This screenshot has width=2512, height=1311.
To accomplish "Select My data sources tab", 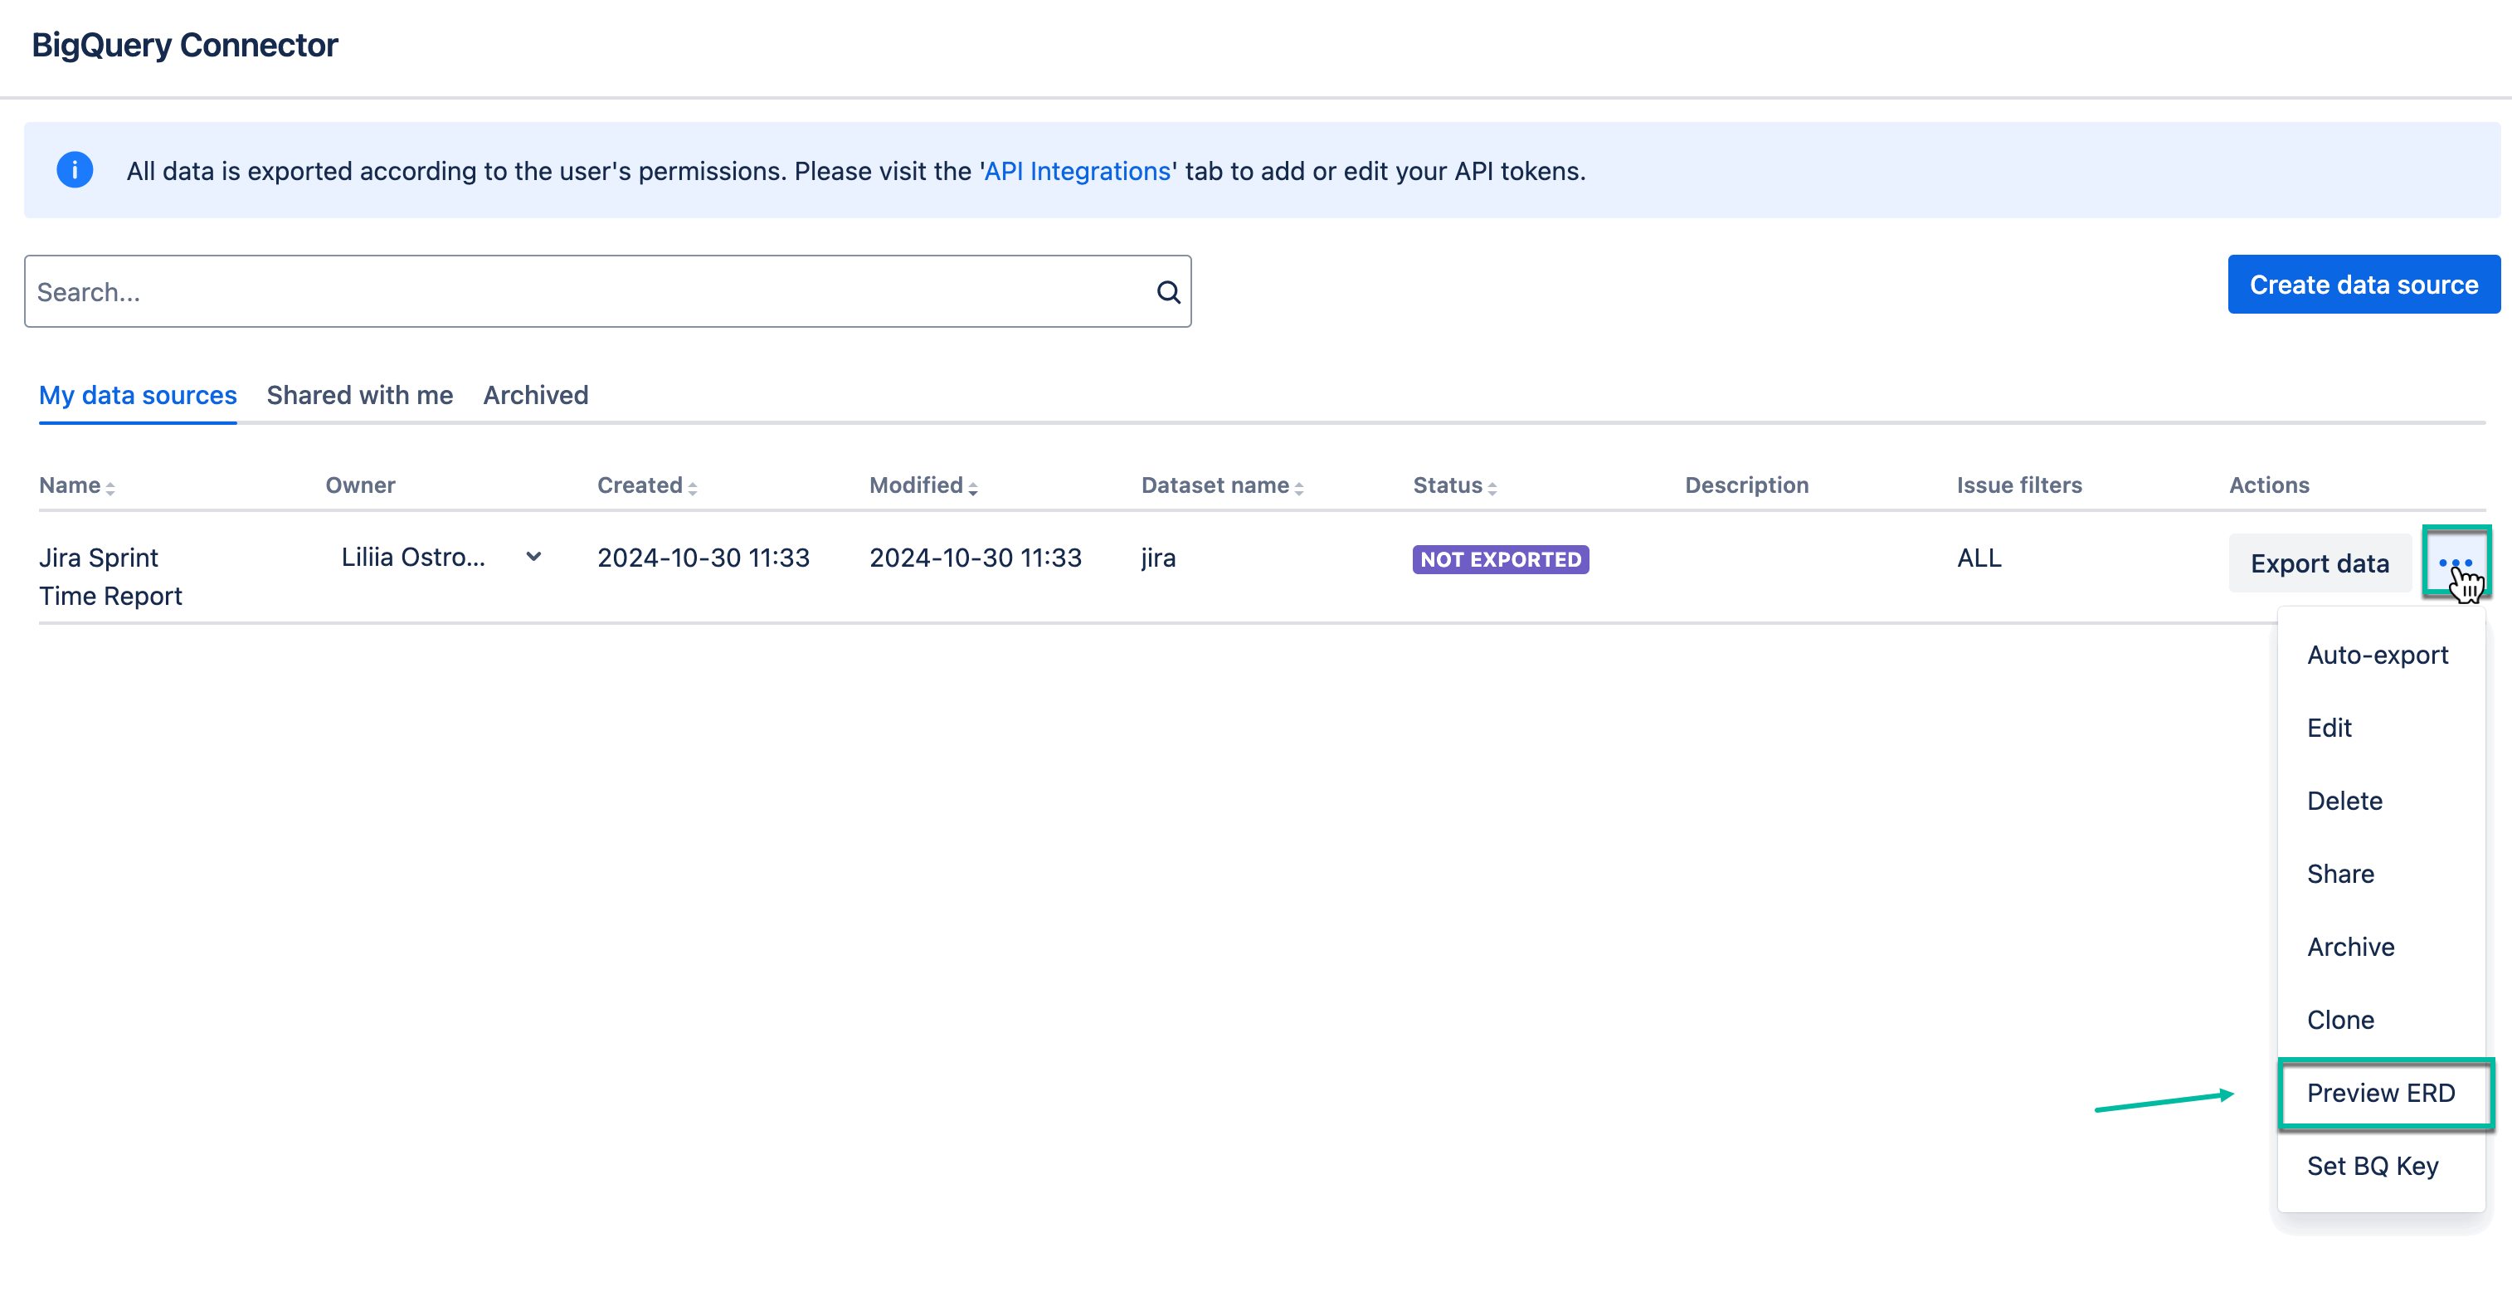I will click(x=138, y=395).
